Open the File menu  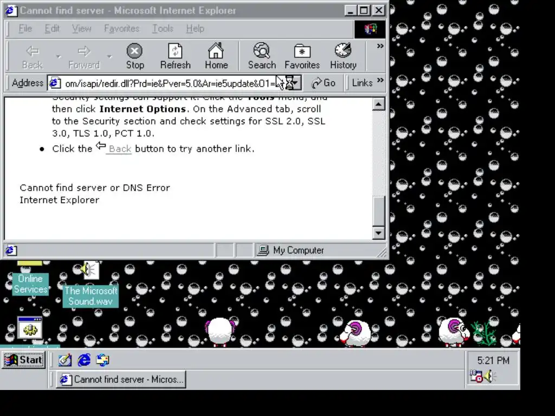25,28
